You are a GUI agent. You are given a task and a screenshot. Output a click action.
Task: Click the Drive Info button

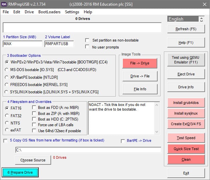pos(186,87)
